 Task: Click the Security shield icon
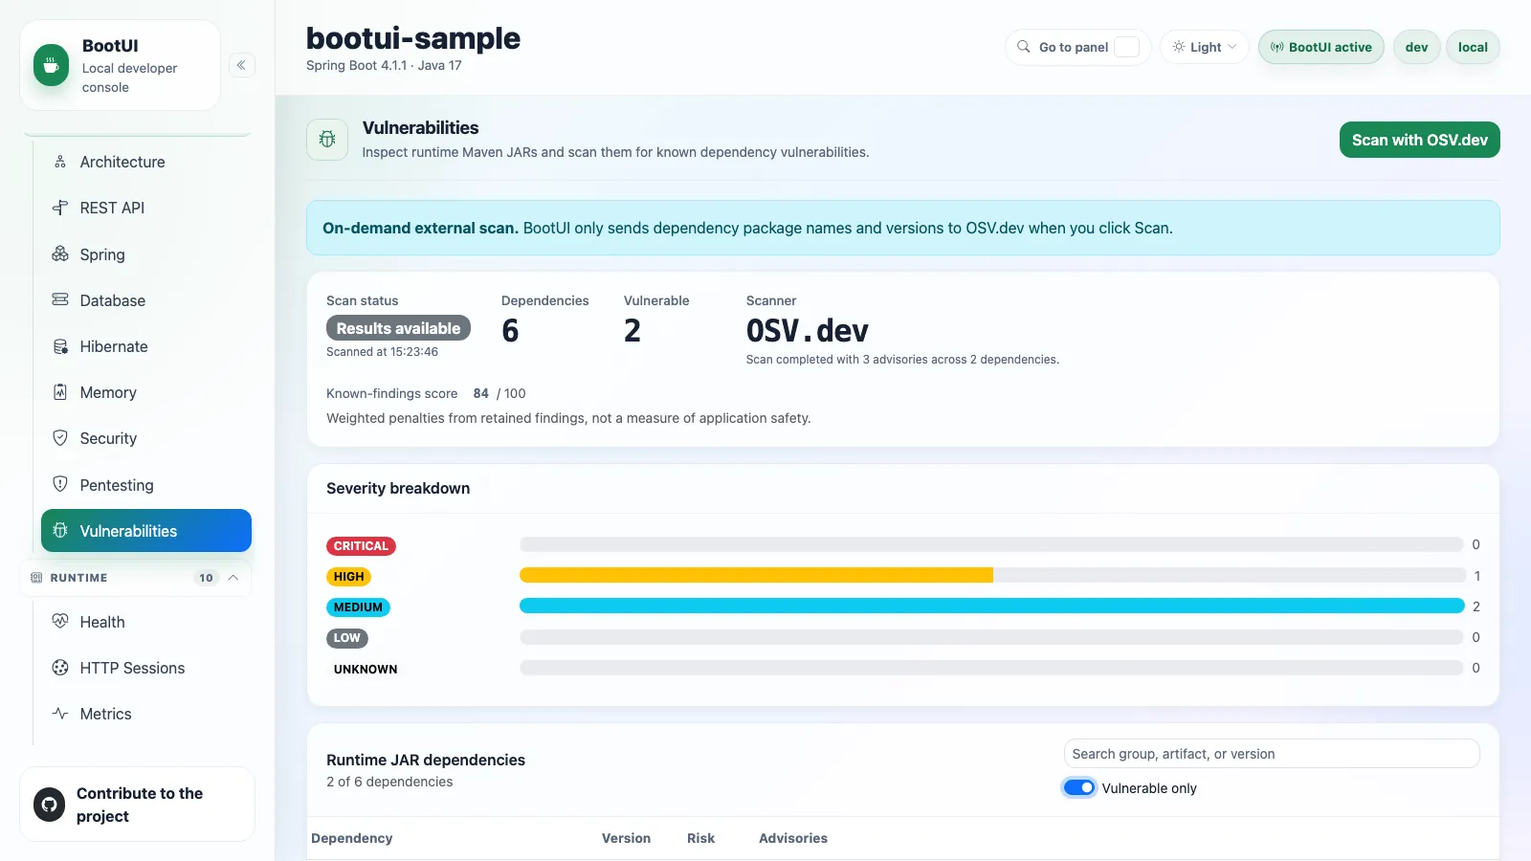click(x=60, y=438)
